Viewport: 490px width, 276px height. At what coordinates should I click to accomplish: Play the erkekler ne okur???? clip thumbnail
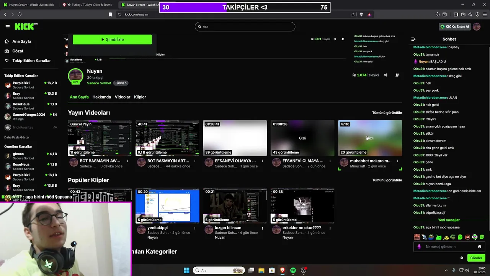pos(302,205)
